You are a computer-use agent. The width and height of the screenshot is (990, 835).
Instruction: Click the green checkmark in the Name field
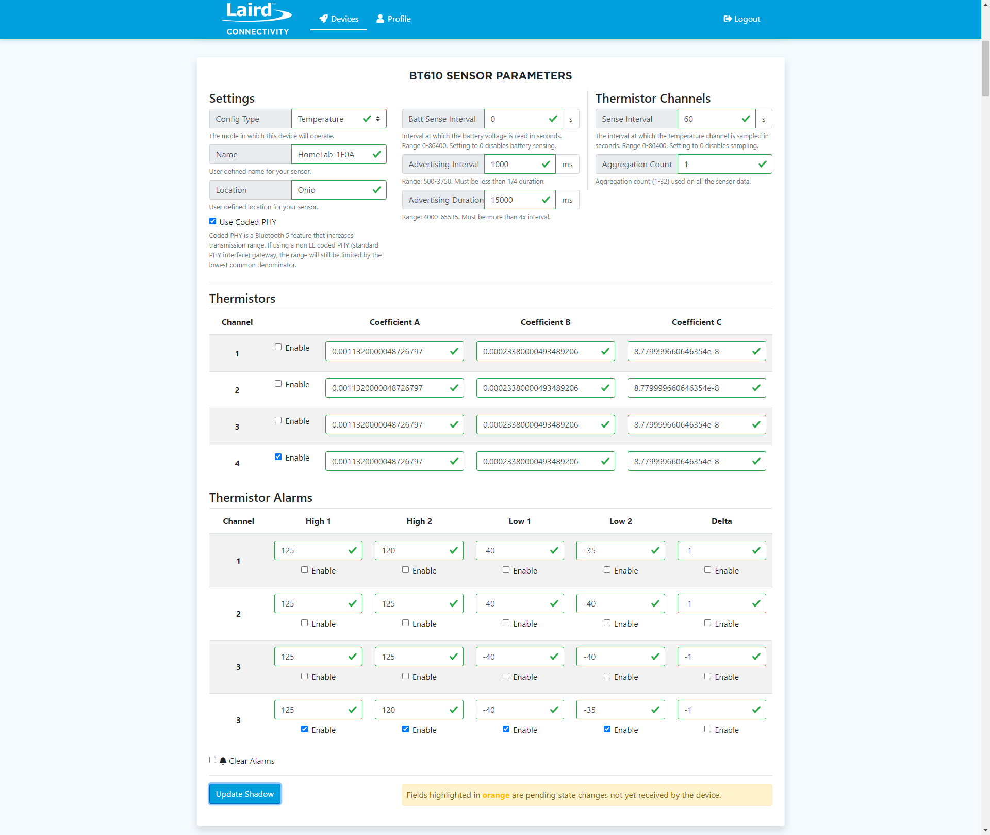pos(377,154)
